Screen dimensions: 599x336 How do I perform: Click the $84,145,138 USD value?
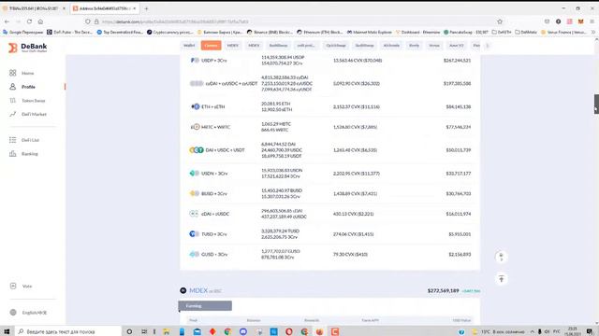point(458,106)
